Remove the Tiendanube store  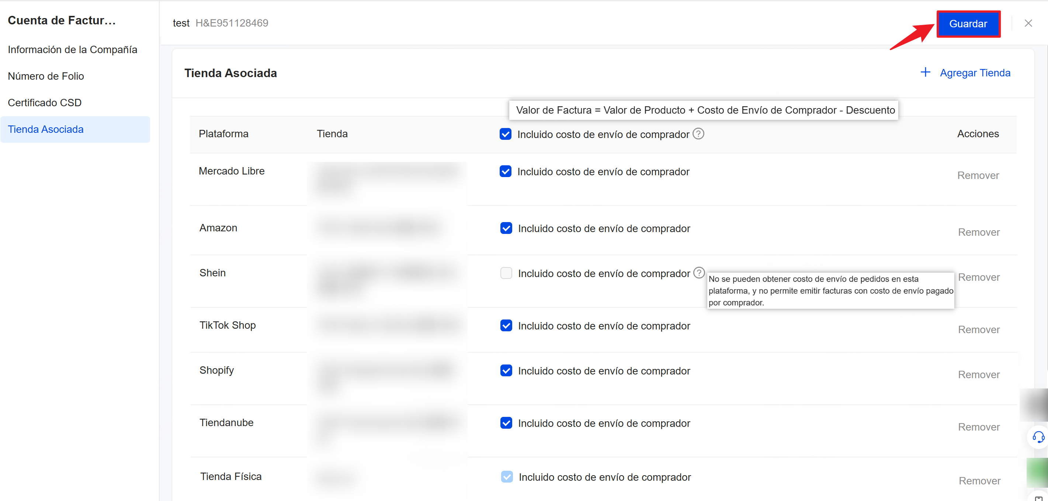(x=978, y=427)
